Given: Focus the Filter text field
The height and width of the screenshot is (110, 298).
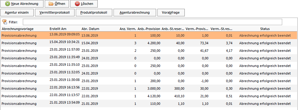Looking at the screenshot, I should pyautogui.click(x=153, y=22).
